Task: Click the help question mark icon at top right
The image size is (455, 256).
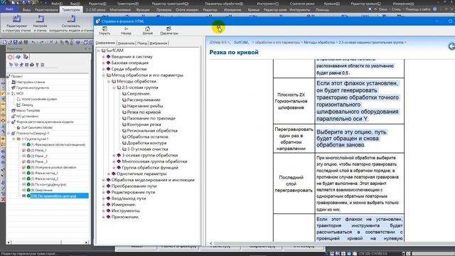Action: (x=434, y=9)
